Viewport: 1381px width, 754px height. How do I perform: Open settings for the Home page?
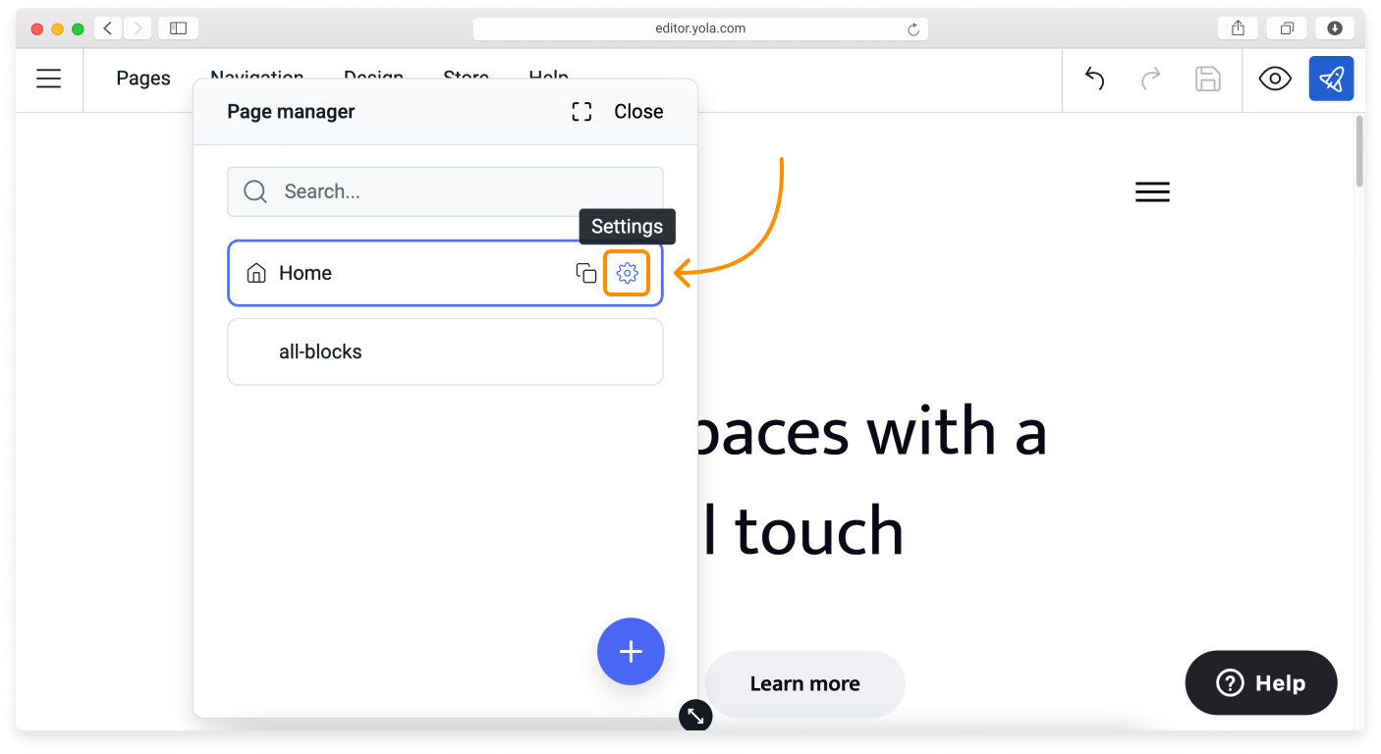(627, 273)
